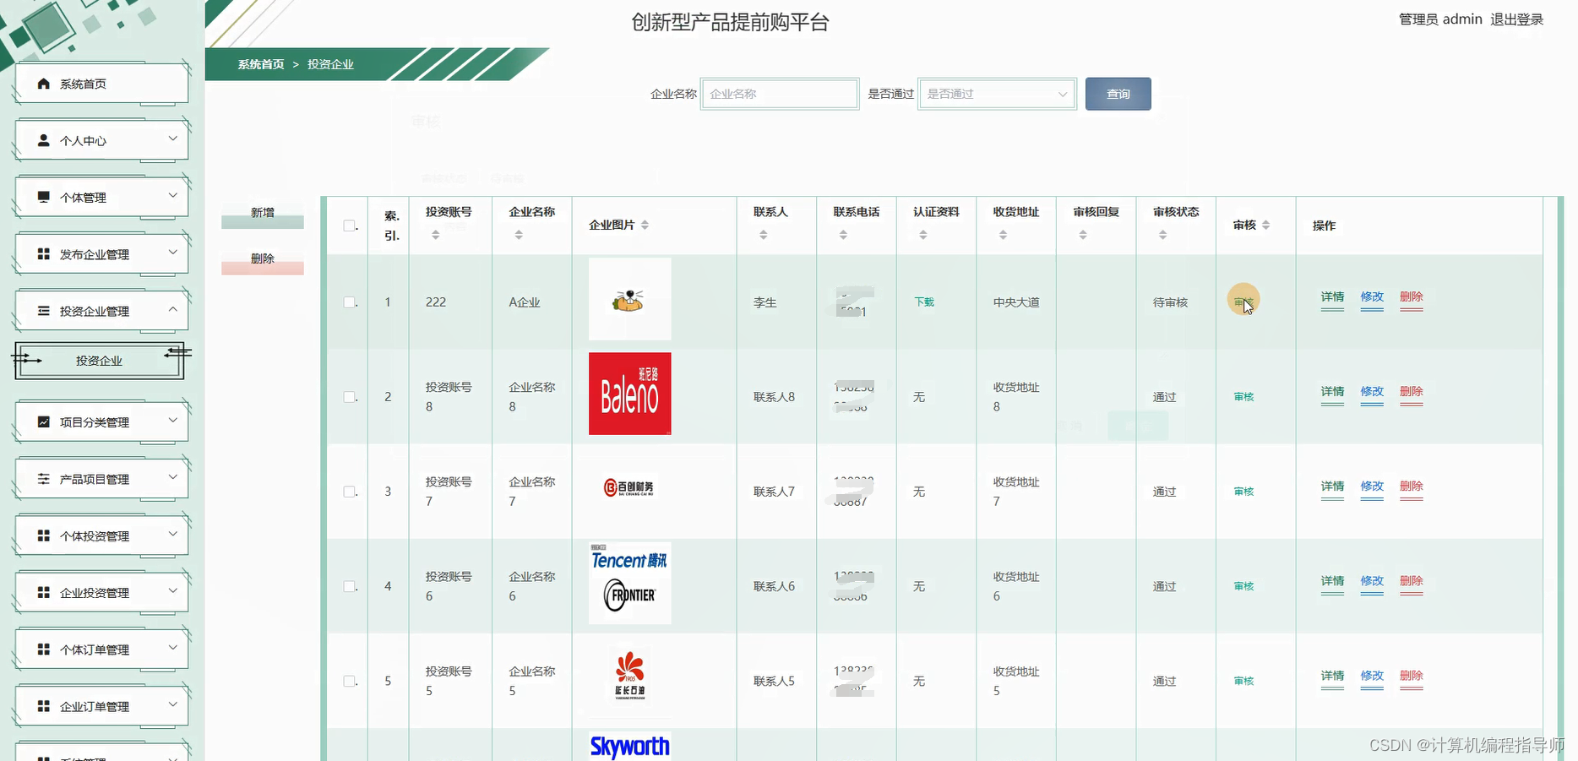Expand the 项目分类管理 menu chevron
Screen dimensions: 1578x761
(x=172, y=419)
